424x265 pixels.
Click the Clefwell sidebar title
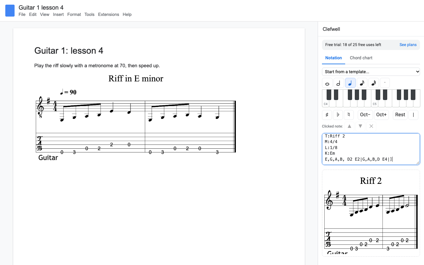coord(331,29)
